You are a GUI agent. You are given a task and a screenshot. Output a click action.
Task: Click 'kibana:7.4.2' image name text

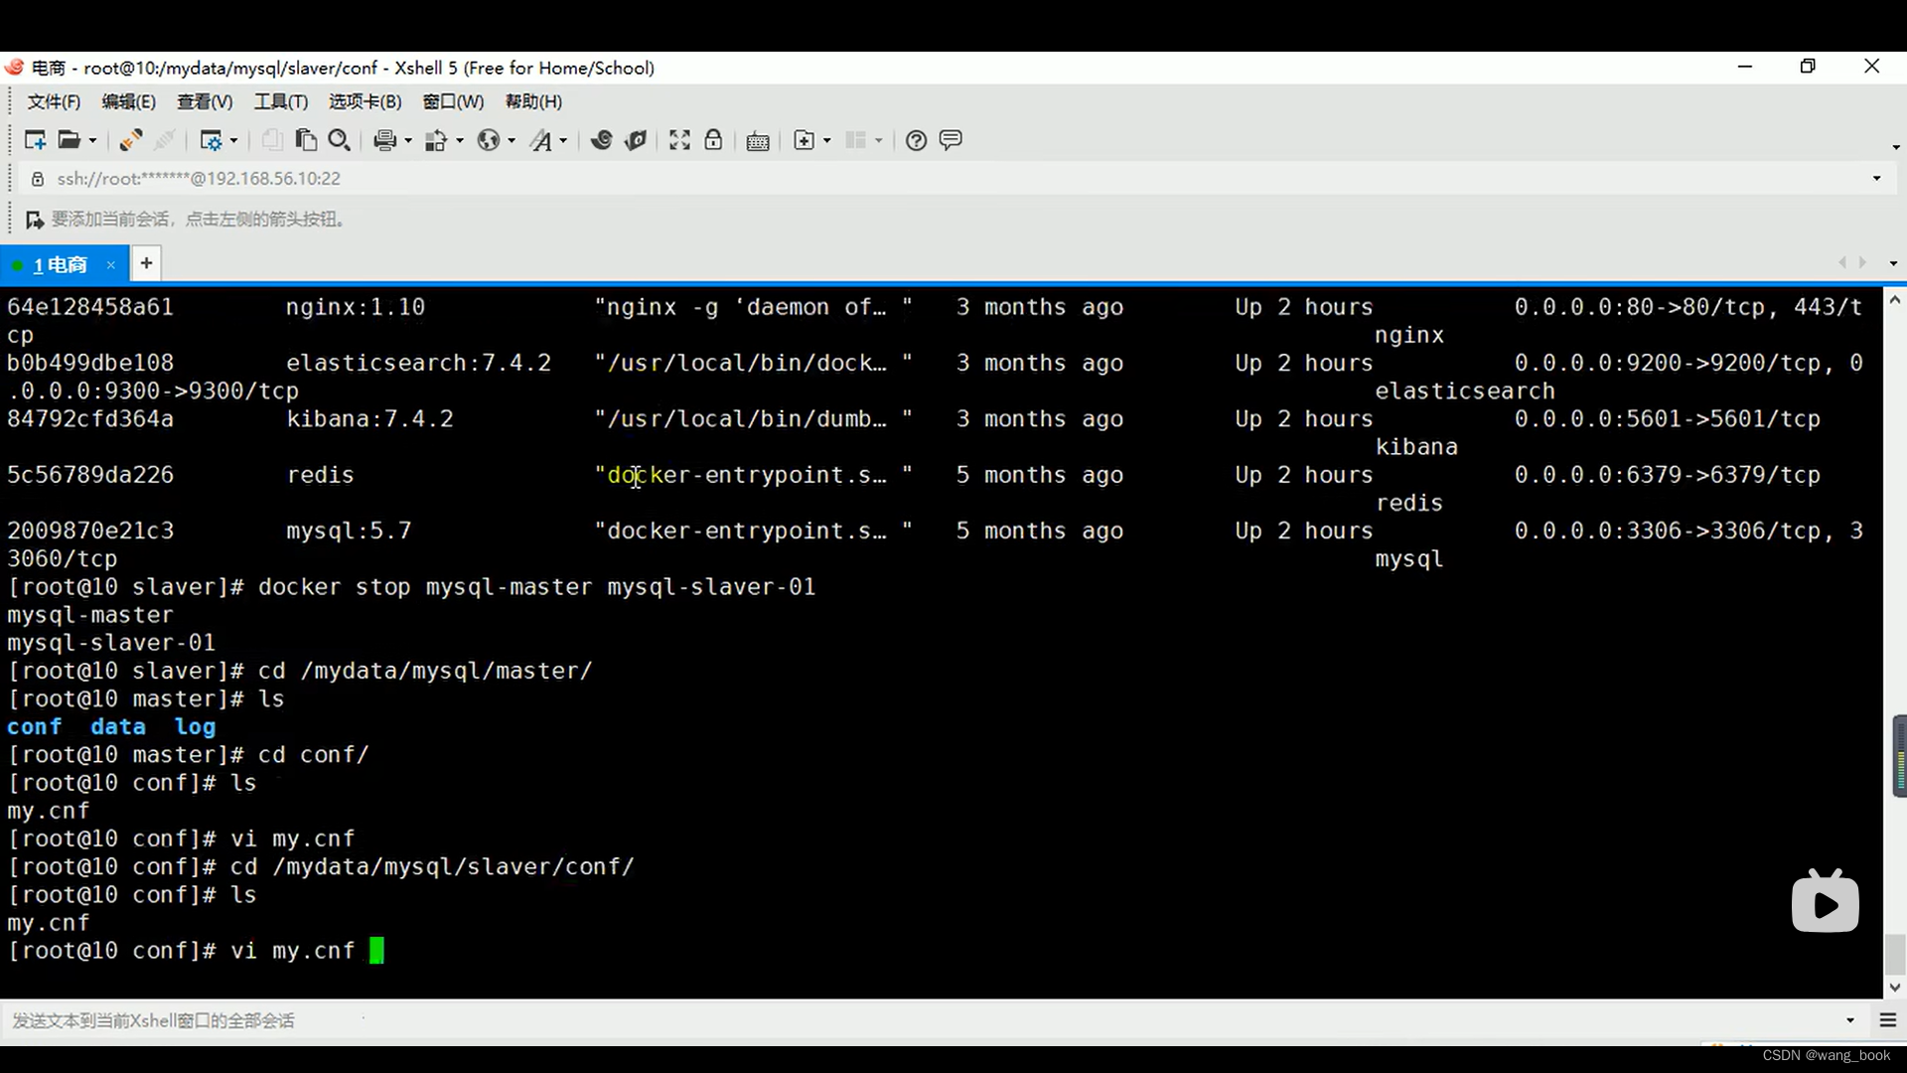click(369, 419)
